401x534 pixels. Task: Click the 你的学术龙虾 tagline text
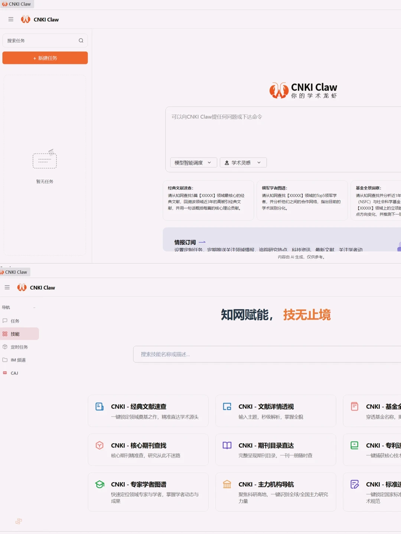[x=314, y=96]
